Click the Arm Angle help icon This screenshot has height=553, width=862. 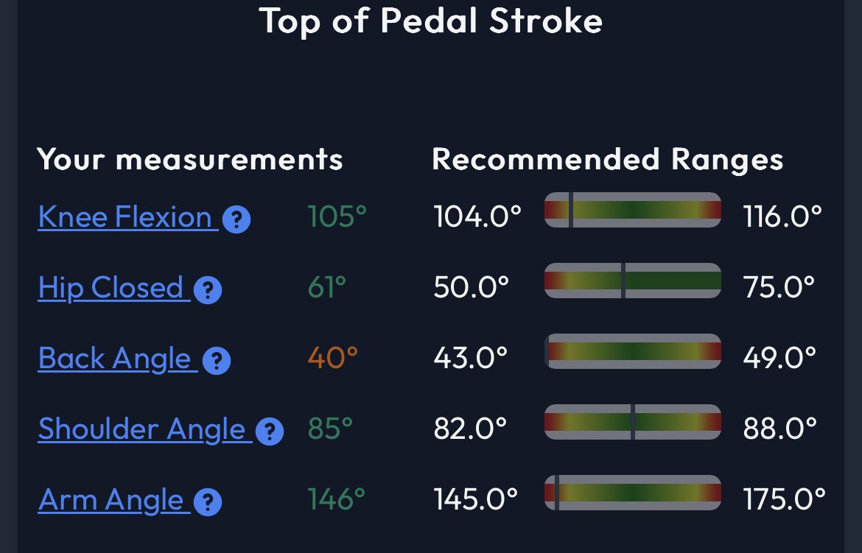207,502
